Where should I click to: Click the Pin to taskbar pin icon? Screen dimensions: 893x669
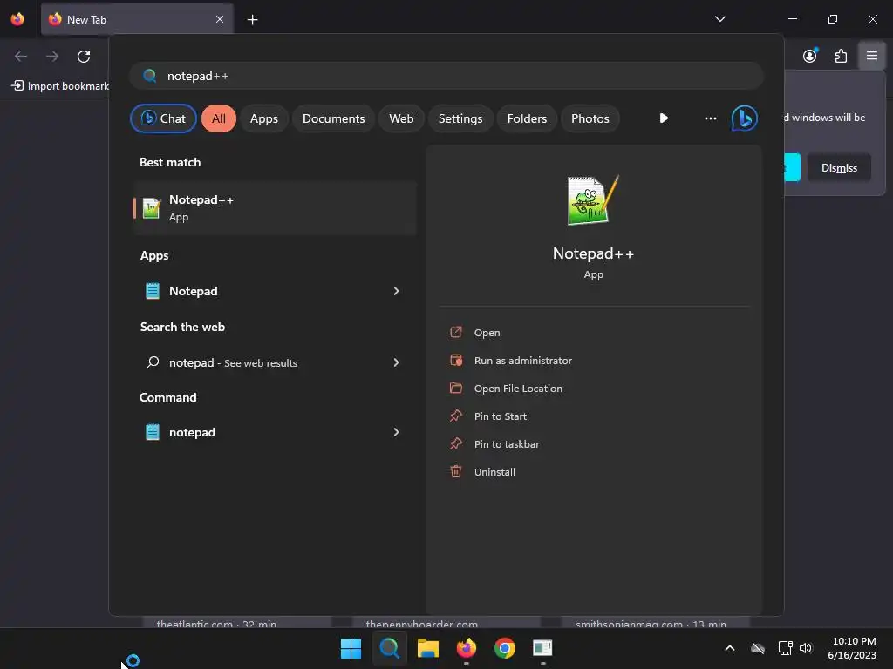click(455, 443)
